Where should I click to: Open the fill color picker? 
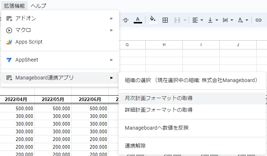(x=153, y=20)
